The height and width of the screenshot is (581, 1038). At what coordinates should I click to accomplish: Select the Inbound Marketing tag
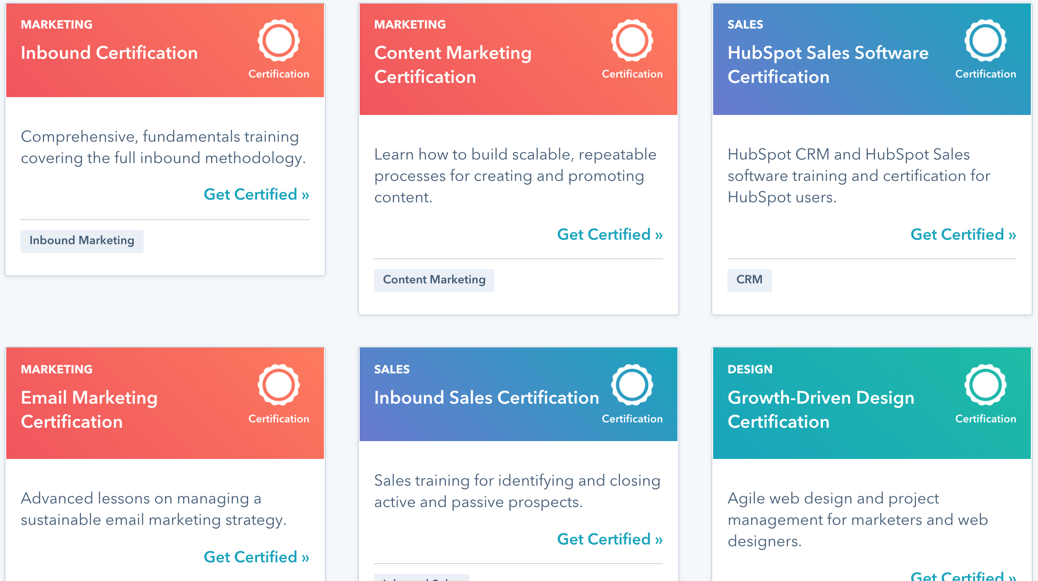82,241
